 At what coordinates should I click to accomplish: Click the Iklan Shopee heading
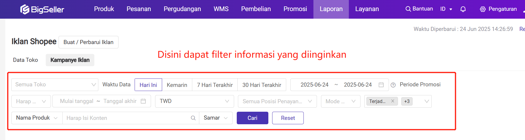[x=34, y=41]
